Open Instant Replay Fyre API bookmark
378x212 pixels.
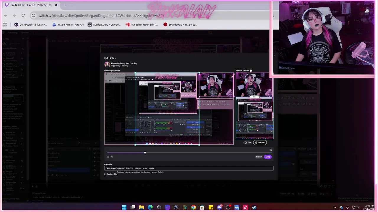[x=68, y=24]
